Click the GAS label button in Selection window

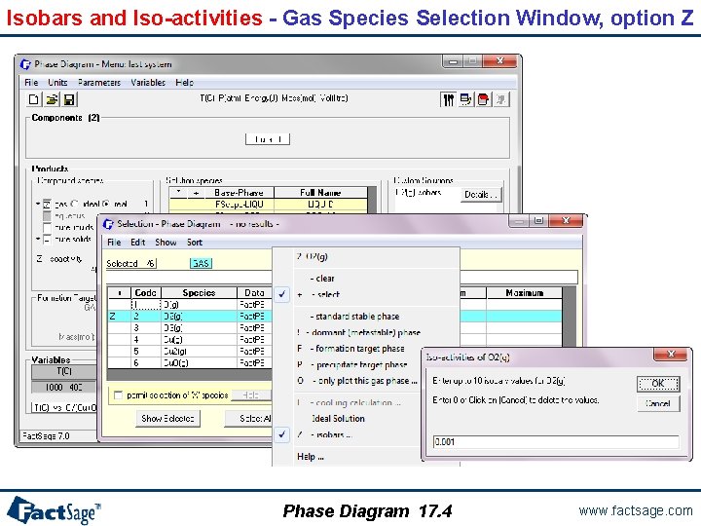pyautogui.click(x=201, y=263)
